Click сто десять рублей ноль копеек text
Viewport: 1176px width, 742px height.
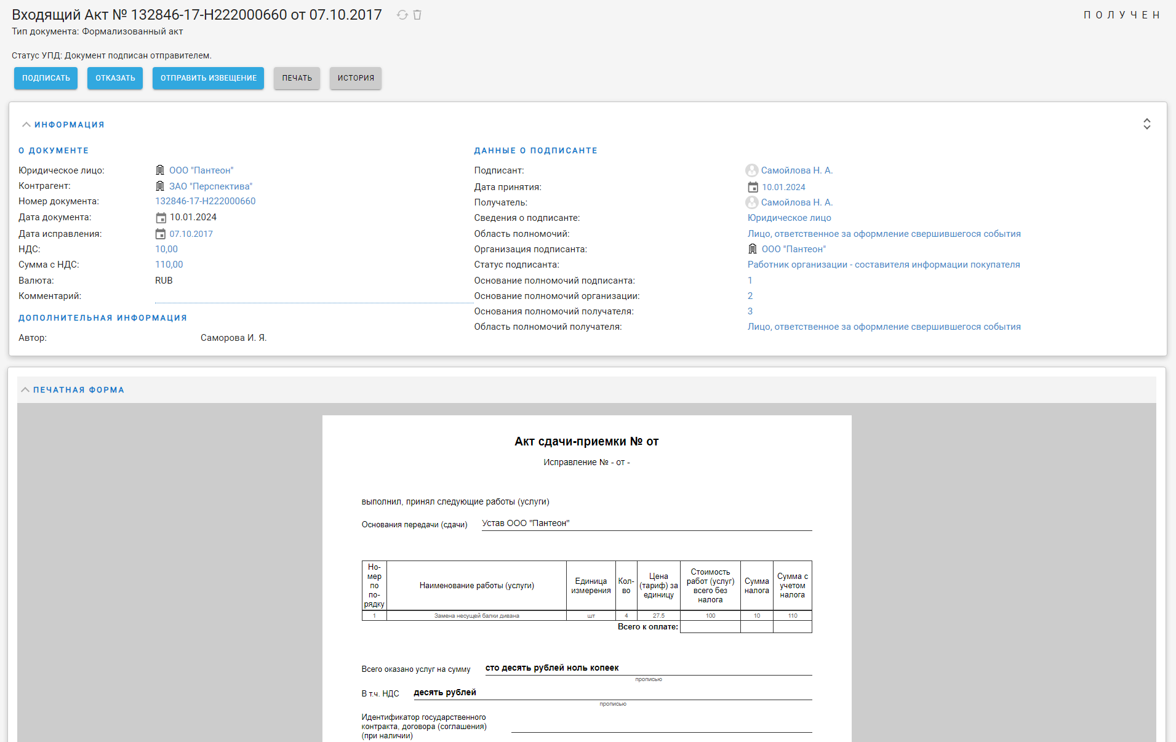552,668
